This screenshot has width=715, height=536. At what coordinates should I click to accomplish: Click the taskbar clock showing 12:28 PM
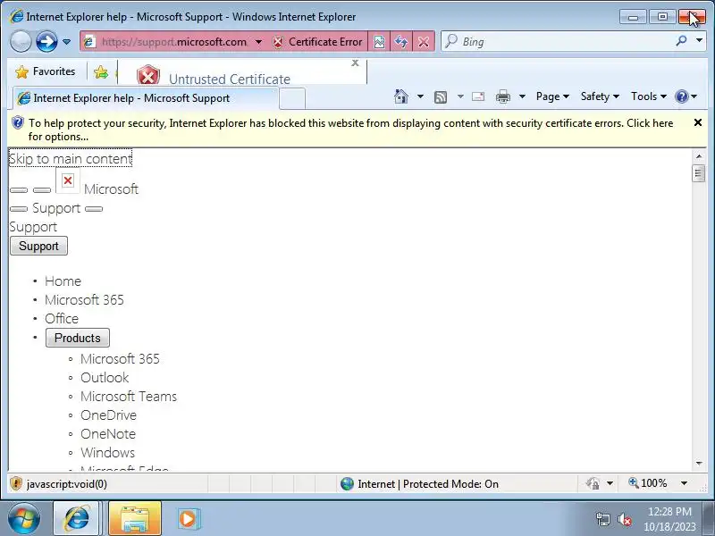669,519
